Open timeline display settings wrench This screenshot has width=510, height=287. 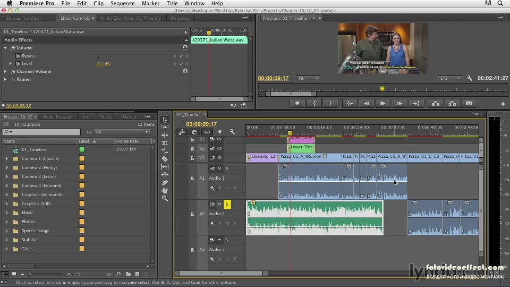(x=232, y=132)
